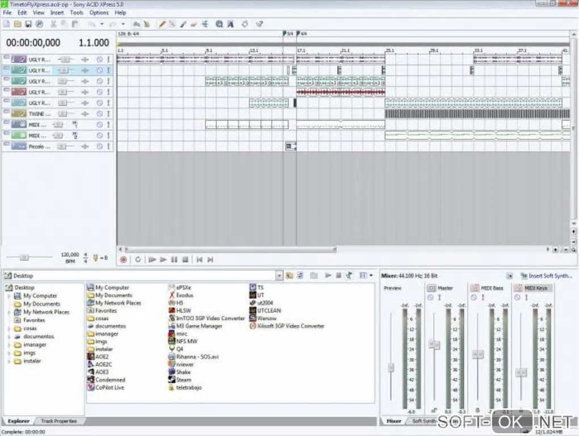579x436 pixels.
Task: Click the Mixer properties arrow button
Action: 510,276
